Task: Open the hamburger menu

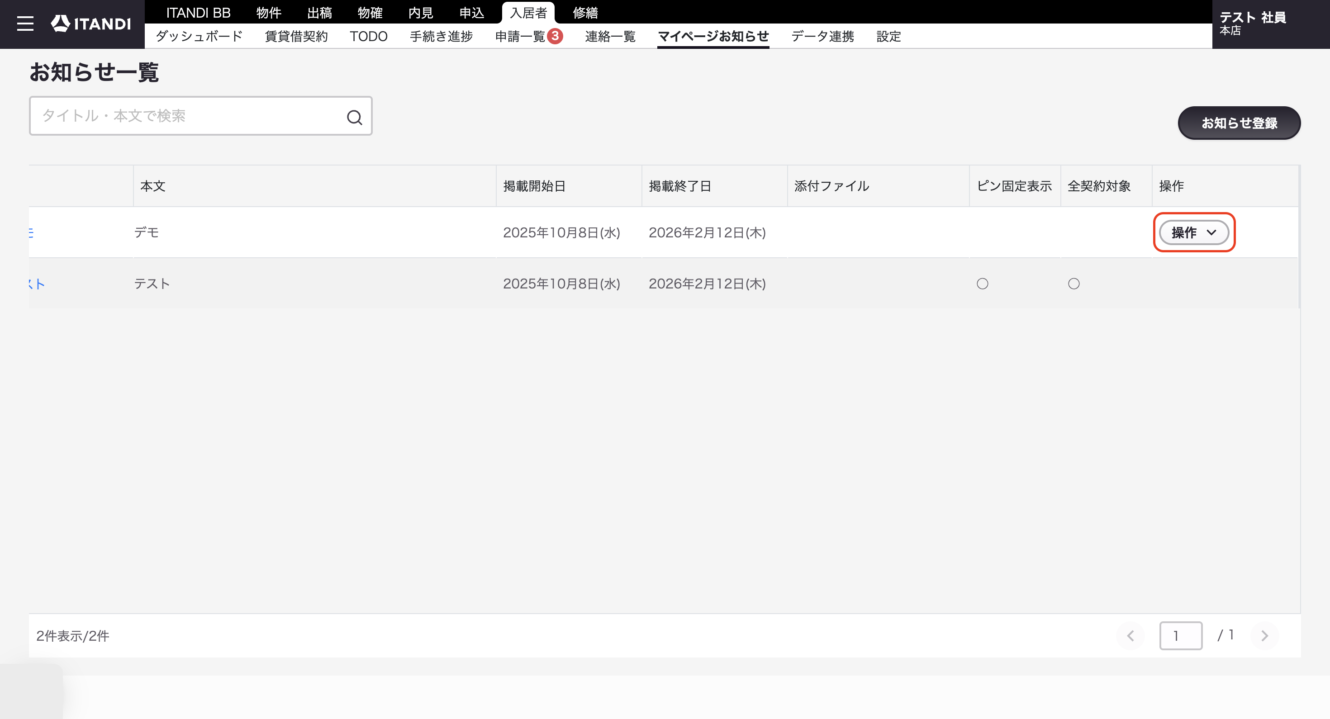Action: click(25, 24)
